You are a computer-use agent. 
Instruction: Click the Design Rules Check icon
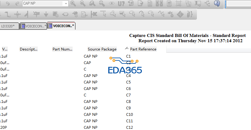pyautogui.click(x=140, y=3)
